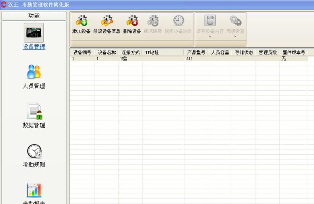Click the 设备管理 text link
Viewport: 314px width, 204px height.
(x=34, y=47)
